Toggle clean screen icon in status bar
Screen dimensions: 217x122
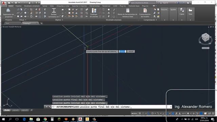pyautogui.click(x=210, y=114)
